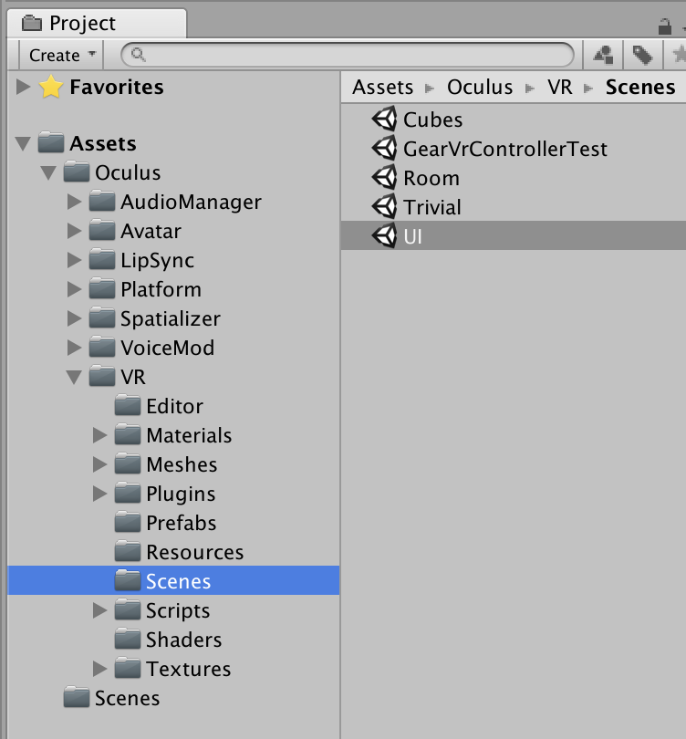Collapse the VR folder
686x739 pixels.
(x=75, y=377)
